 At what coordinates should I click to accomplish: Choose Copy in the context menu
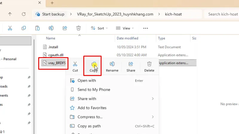94,66
